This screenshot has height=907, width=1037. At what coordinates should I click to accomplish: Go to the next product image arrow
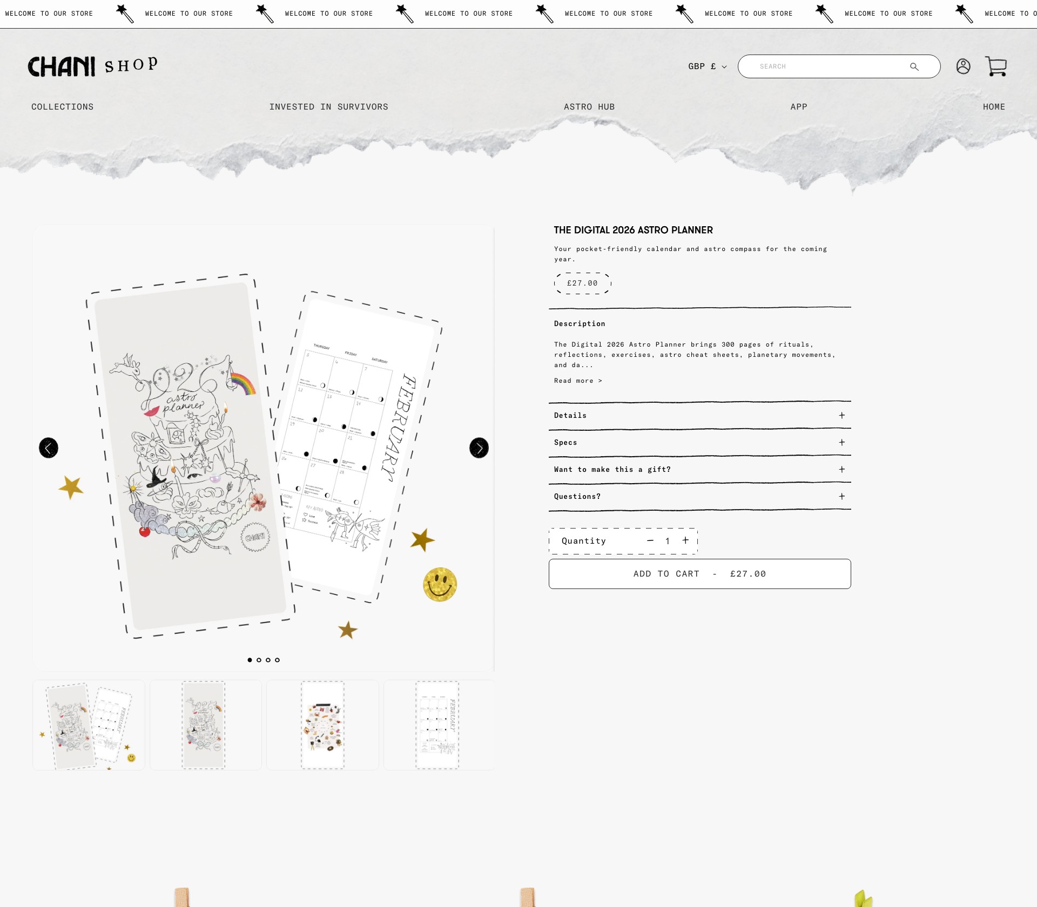tap(479, 448)
